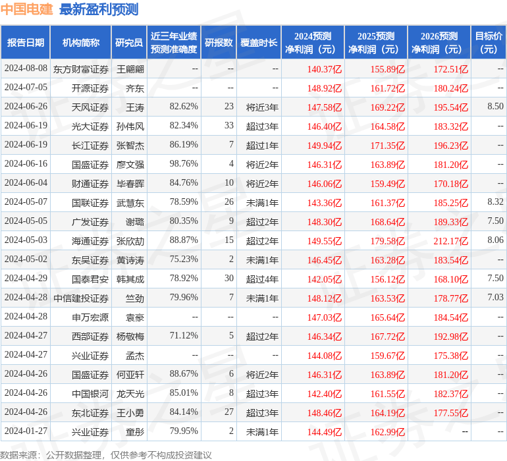The height and width of the screenshot is (461, 507).
Task: Click target price 7.03
Action: point(495,297)
